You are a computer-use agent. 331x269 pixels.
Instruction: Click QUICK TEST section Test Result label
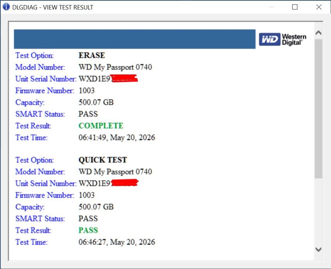pos(33,230)
